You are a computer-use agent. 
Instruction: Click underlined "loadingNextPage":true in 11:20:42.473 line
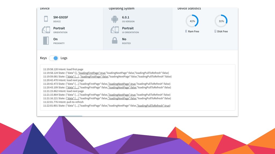122,84
